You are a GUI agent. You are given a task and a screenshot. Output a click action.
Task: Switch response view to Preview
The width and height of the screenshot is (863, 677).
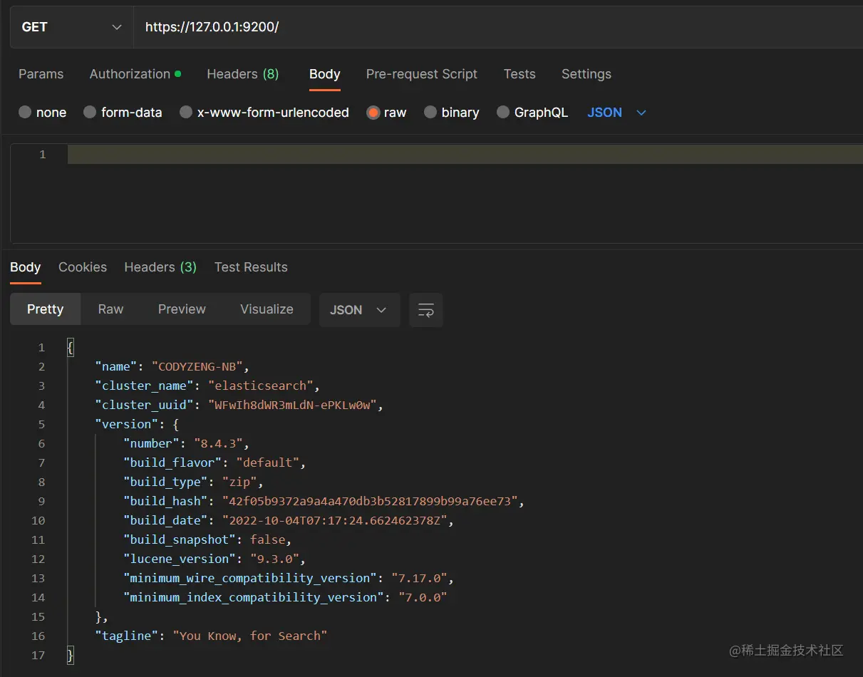coord(182,309)
